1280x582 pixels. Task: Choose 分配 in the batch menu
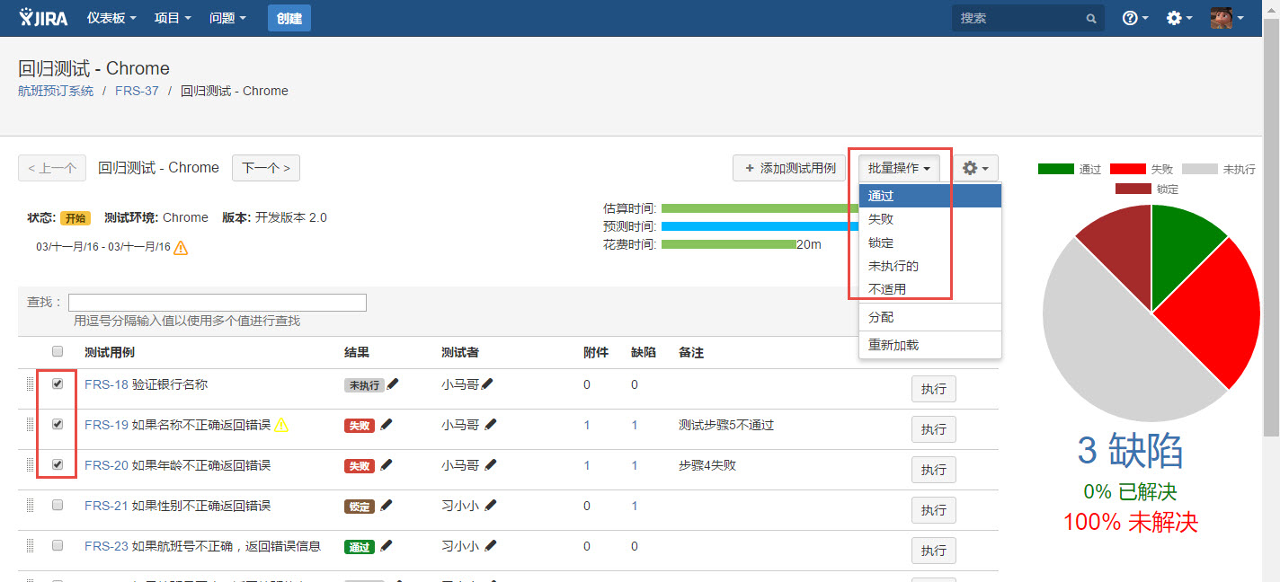(930, 317)
